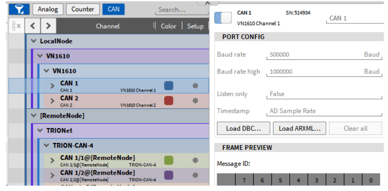Click the Load DBC... button
Viewport: 388px width, 191px height.
(x=243, y=128)
